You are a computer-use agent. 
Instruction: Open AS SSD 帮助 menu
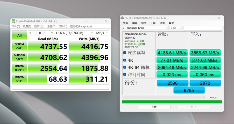[172, 23]
